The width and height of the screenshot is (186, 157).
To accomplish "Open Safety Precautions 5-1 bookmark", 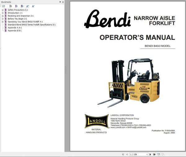I will coord(18,10).
